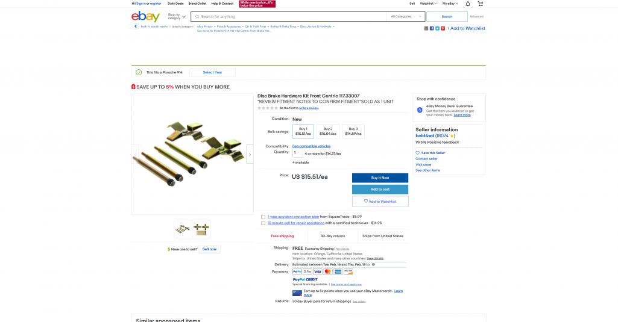Image resolution: width=618 pixels, height=322 pixels.
Task: Open the Shop by category menu
Action: click(x=176, y=16)
